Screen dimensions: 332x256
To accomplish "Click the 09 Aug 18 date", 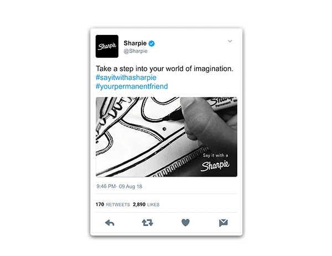I will tap(131, 187).
